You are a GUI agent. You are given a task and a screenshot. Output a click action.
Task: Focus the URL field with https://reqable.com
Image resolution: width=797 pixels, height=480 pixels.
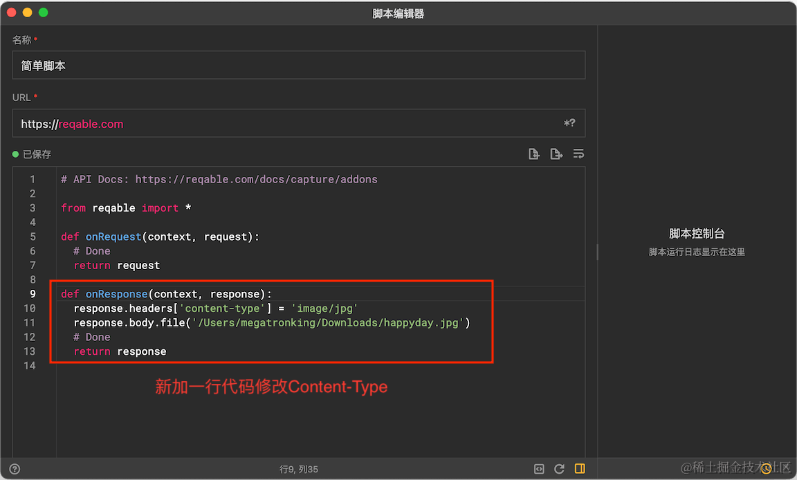point(299,123)
